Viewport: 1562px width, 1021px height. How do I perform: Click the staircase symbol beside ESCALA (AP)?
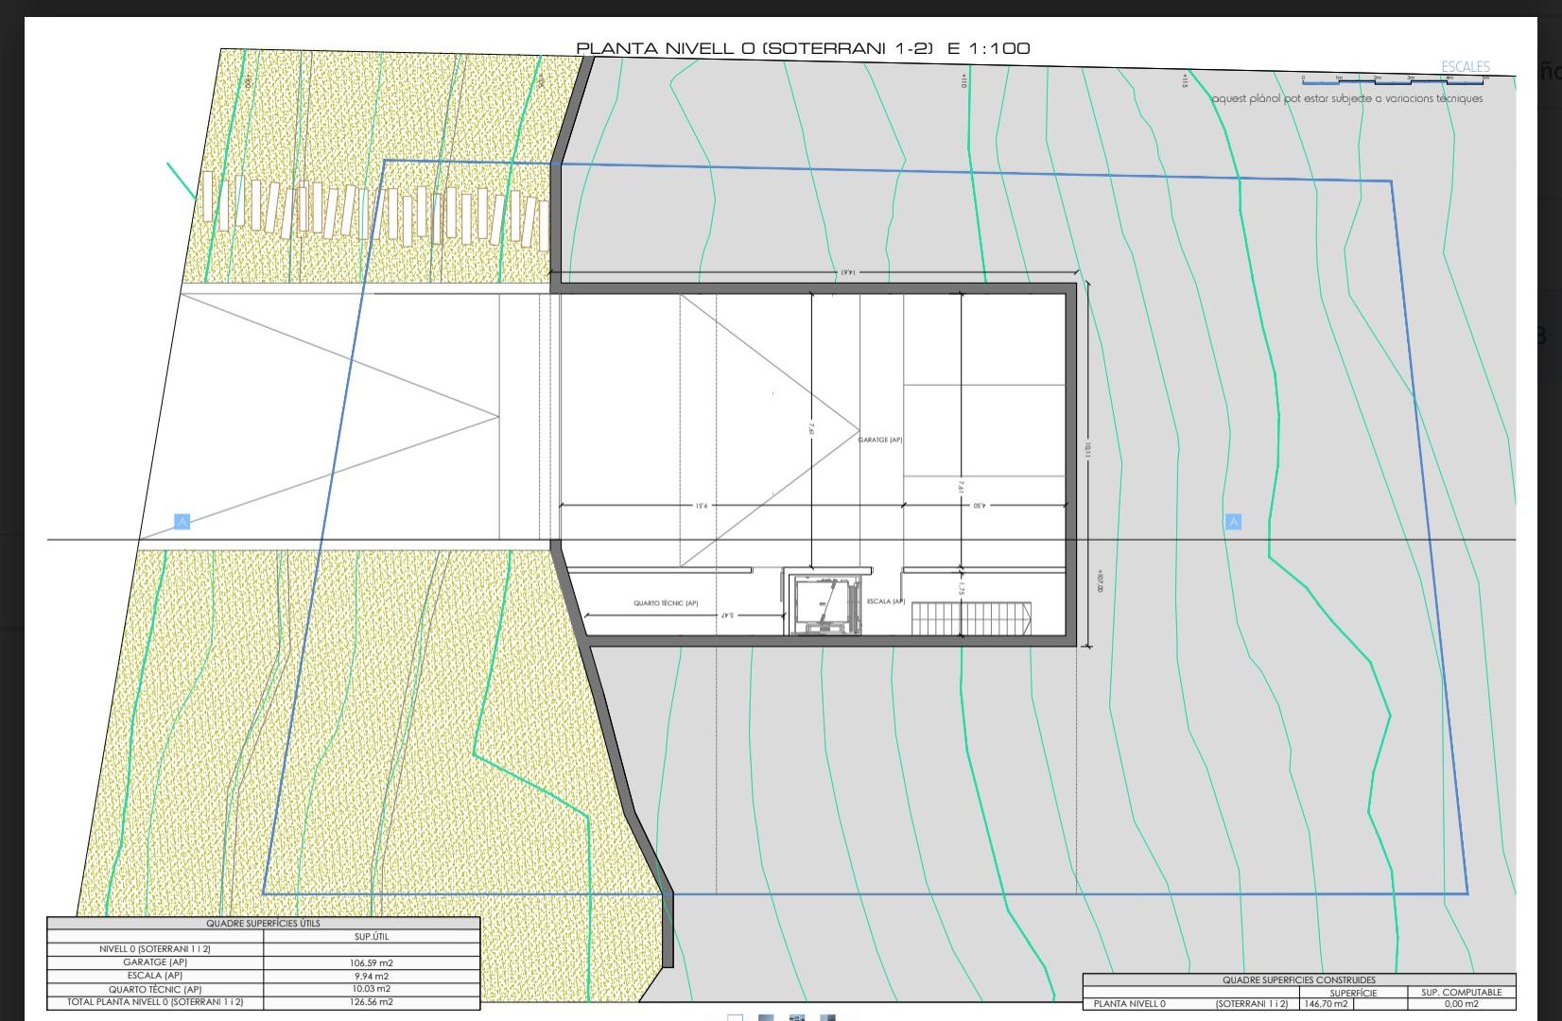tap(970, 620)
